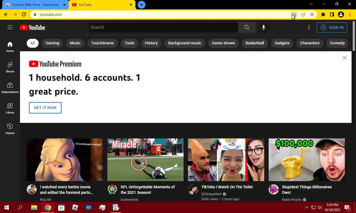Select the History filter chip
This screenshot has width=356, height=213.
(x=151, y=43)
